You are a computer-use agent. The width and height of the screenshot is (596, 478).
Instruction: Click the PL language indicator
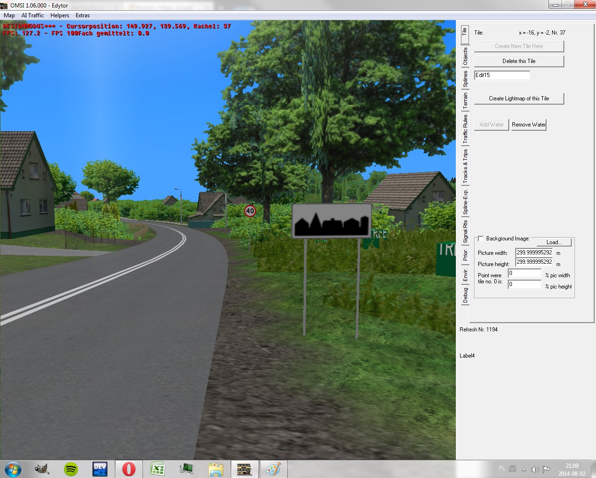[x=502, y=468]
